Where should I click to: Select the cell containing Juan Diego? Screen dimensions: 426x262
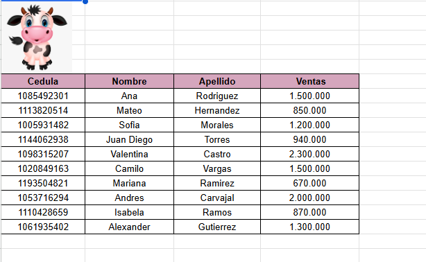[129, 139]
